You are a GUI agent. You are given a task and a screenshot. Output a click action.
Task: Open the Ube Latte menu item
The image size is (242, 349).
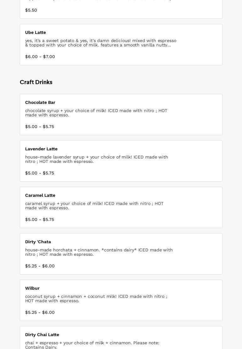36,33
